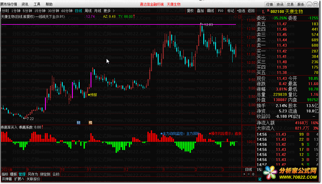Select the 15分钟 period
The height and width of the screenshot is (184, 322).
click(40, 11)
